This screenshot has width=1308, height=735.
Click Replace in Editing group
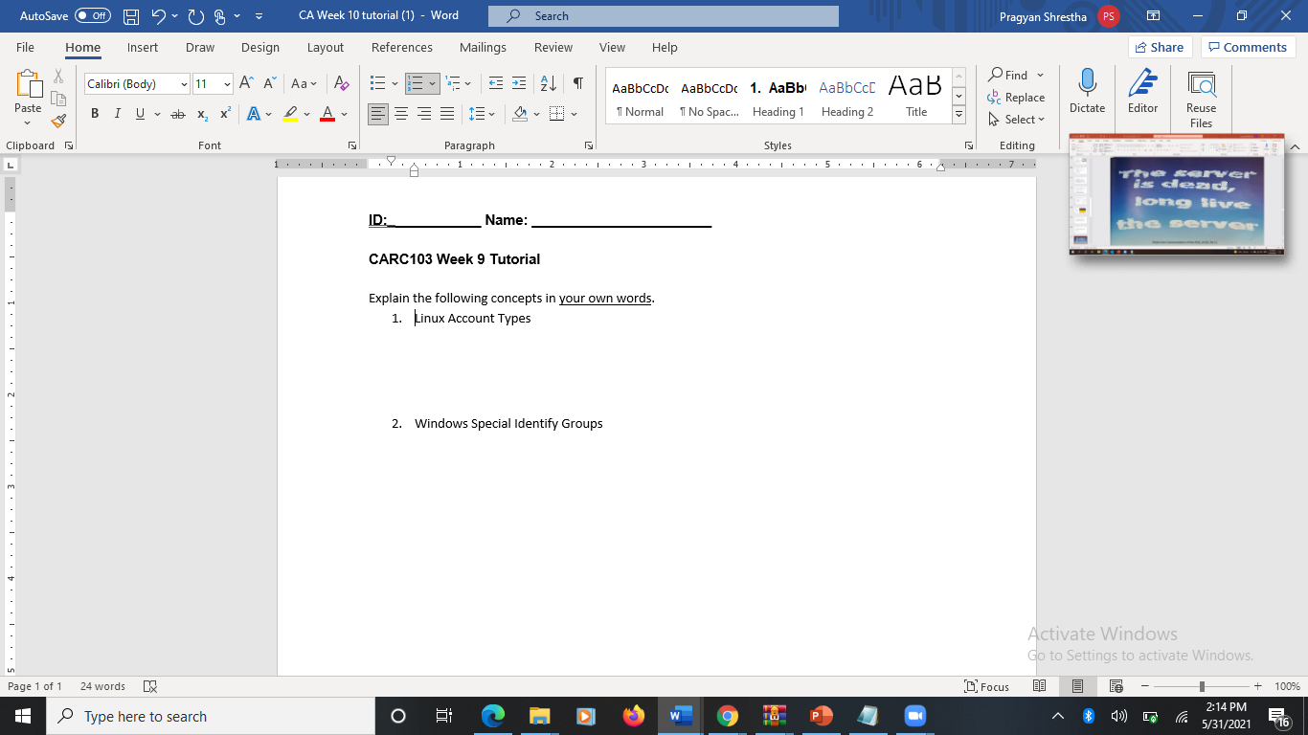1016,98
